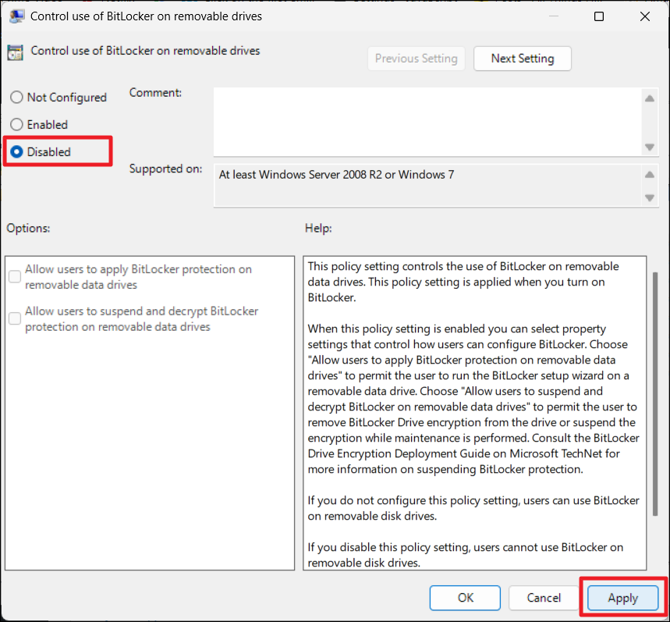The width and height of the screenshot is (670, 622).
Task: Click the Comment box scroll up arrow
Action: coord(650,98)
